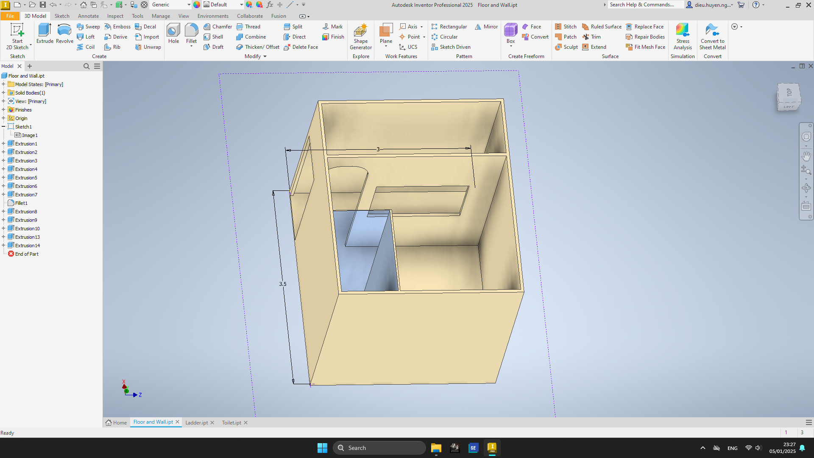The height and width of the screenshot is (458, 814).
Task: Search the model browser
Action: [x=86, y=66]
